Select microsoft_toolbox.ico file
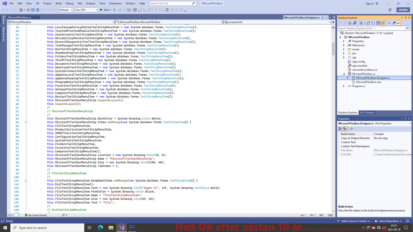The image size is (413, 232). tap(365, 70)
